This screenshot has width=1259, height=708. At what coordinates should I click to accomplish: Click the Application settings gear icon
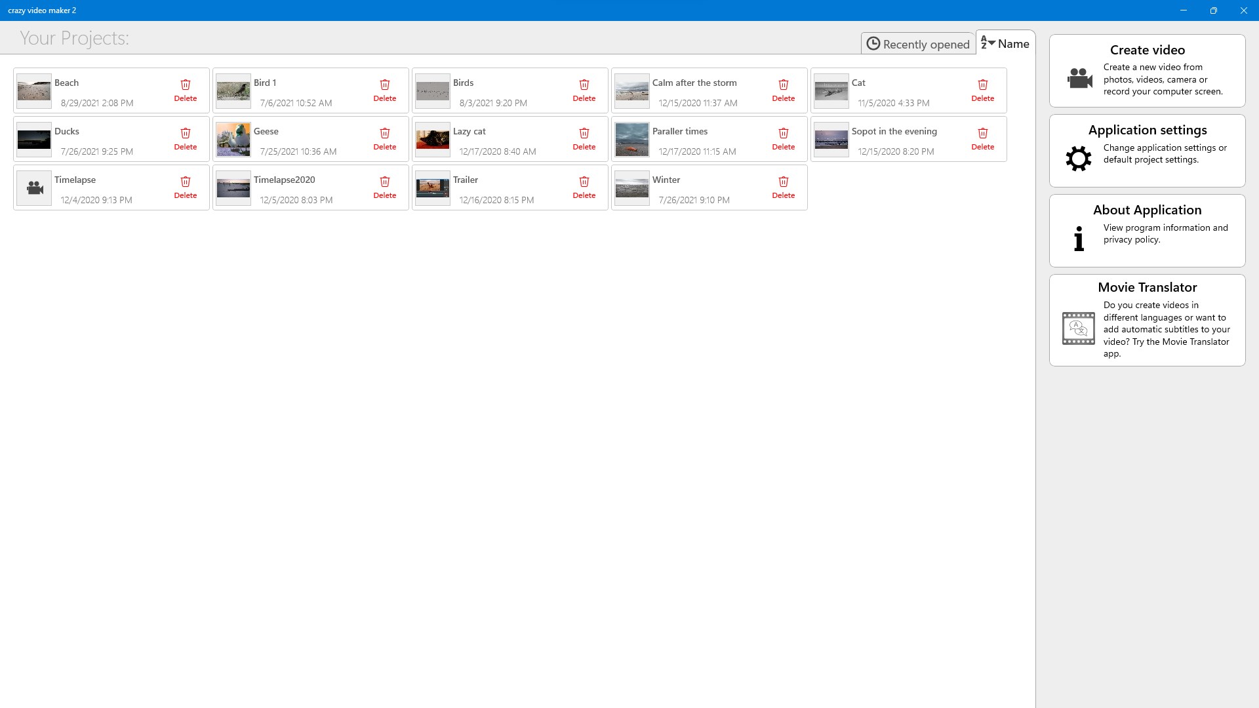(x=1077, y=158)
